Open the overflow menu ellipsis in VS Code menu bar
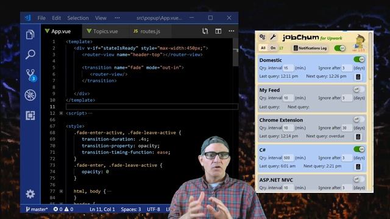This screenshot has height=219, width=390. 117,18
